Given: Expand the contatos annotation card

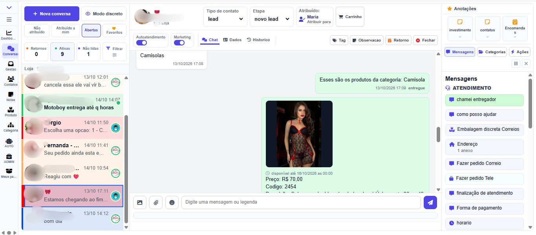Looking at the screenshot, I should (487, 29).
